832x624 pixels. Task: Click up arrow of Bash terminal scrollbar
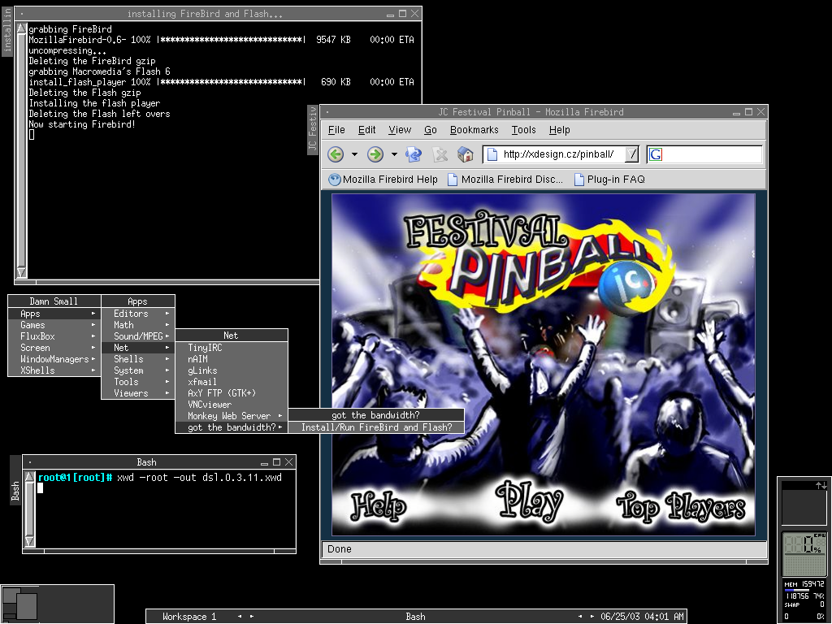[x=30, y=476]
